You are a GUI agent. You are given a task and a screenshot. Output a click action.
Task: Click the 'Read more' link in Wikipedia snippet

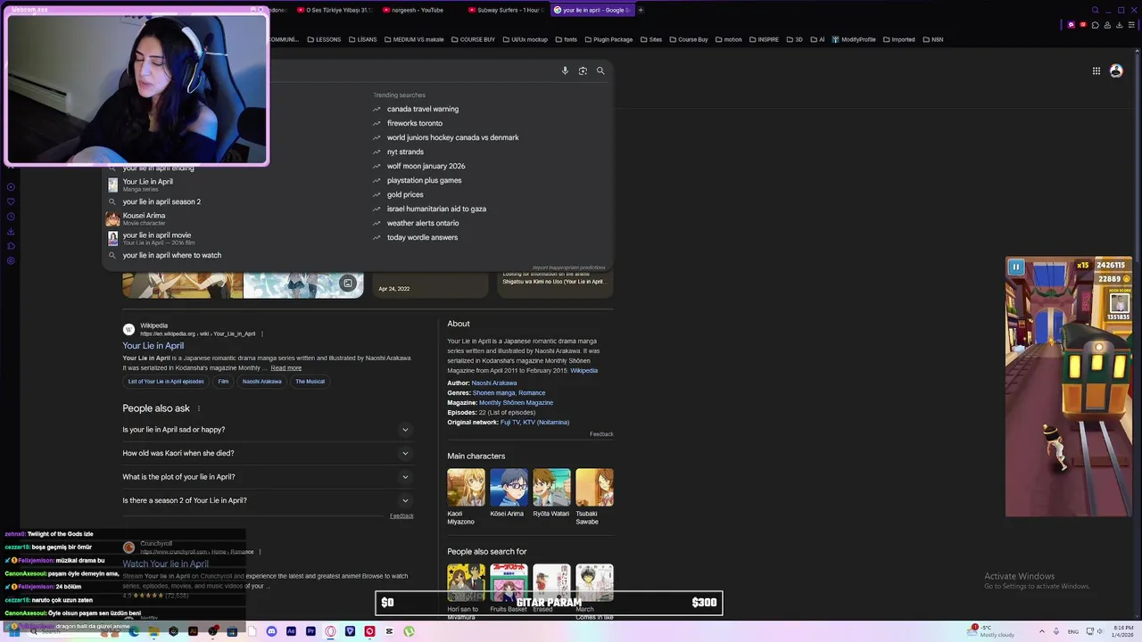point(286,368)
